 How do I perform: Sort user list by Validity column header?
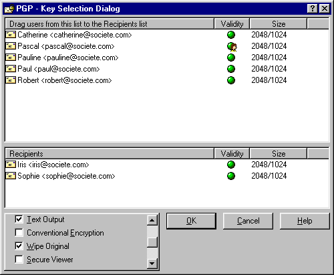tap(232, 24)
